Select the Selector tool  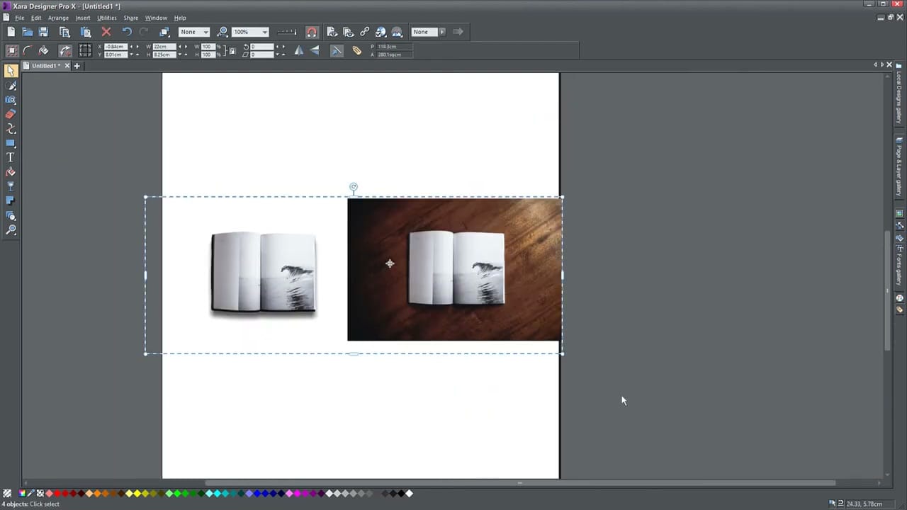[11, 72]
